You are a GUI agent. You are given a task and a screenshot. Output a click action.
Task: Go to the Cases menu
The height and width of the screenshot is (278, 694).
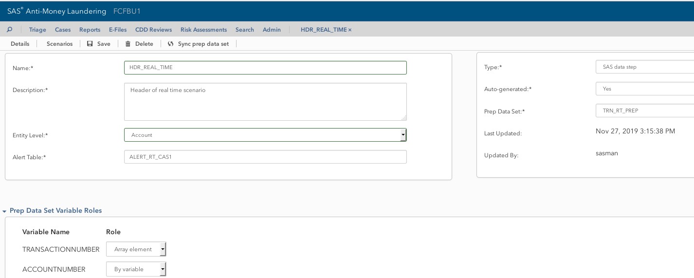(x=63, y=30)
